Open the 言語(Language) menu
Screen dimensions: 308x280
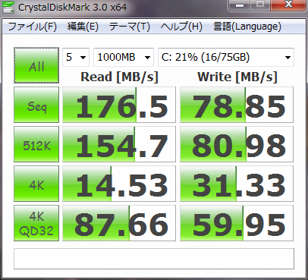(x=247, y=27)
